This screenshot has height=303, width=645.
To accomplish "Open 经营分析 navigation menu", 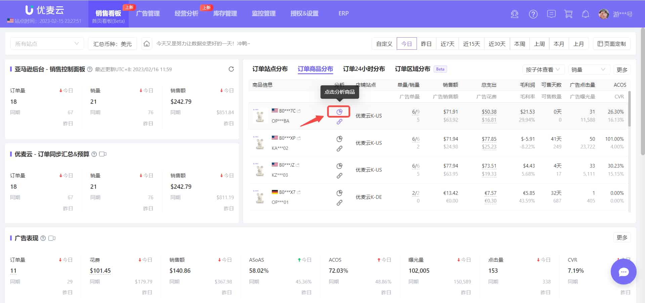I will click(x=186, y=13).
